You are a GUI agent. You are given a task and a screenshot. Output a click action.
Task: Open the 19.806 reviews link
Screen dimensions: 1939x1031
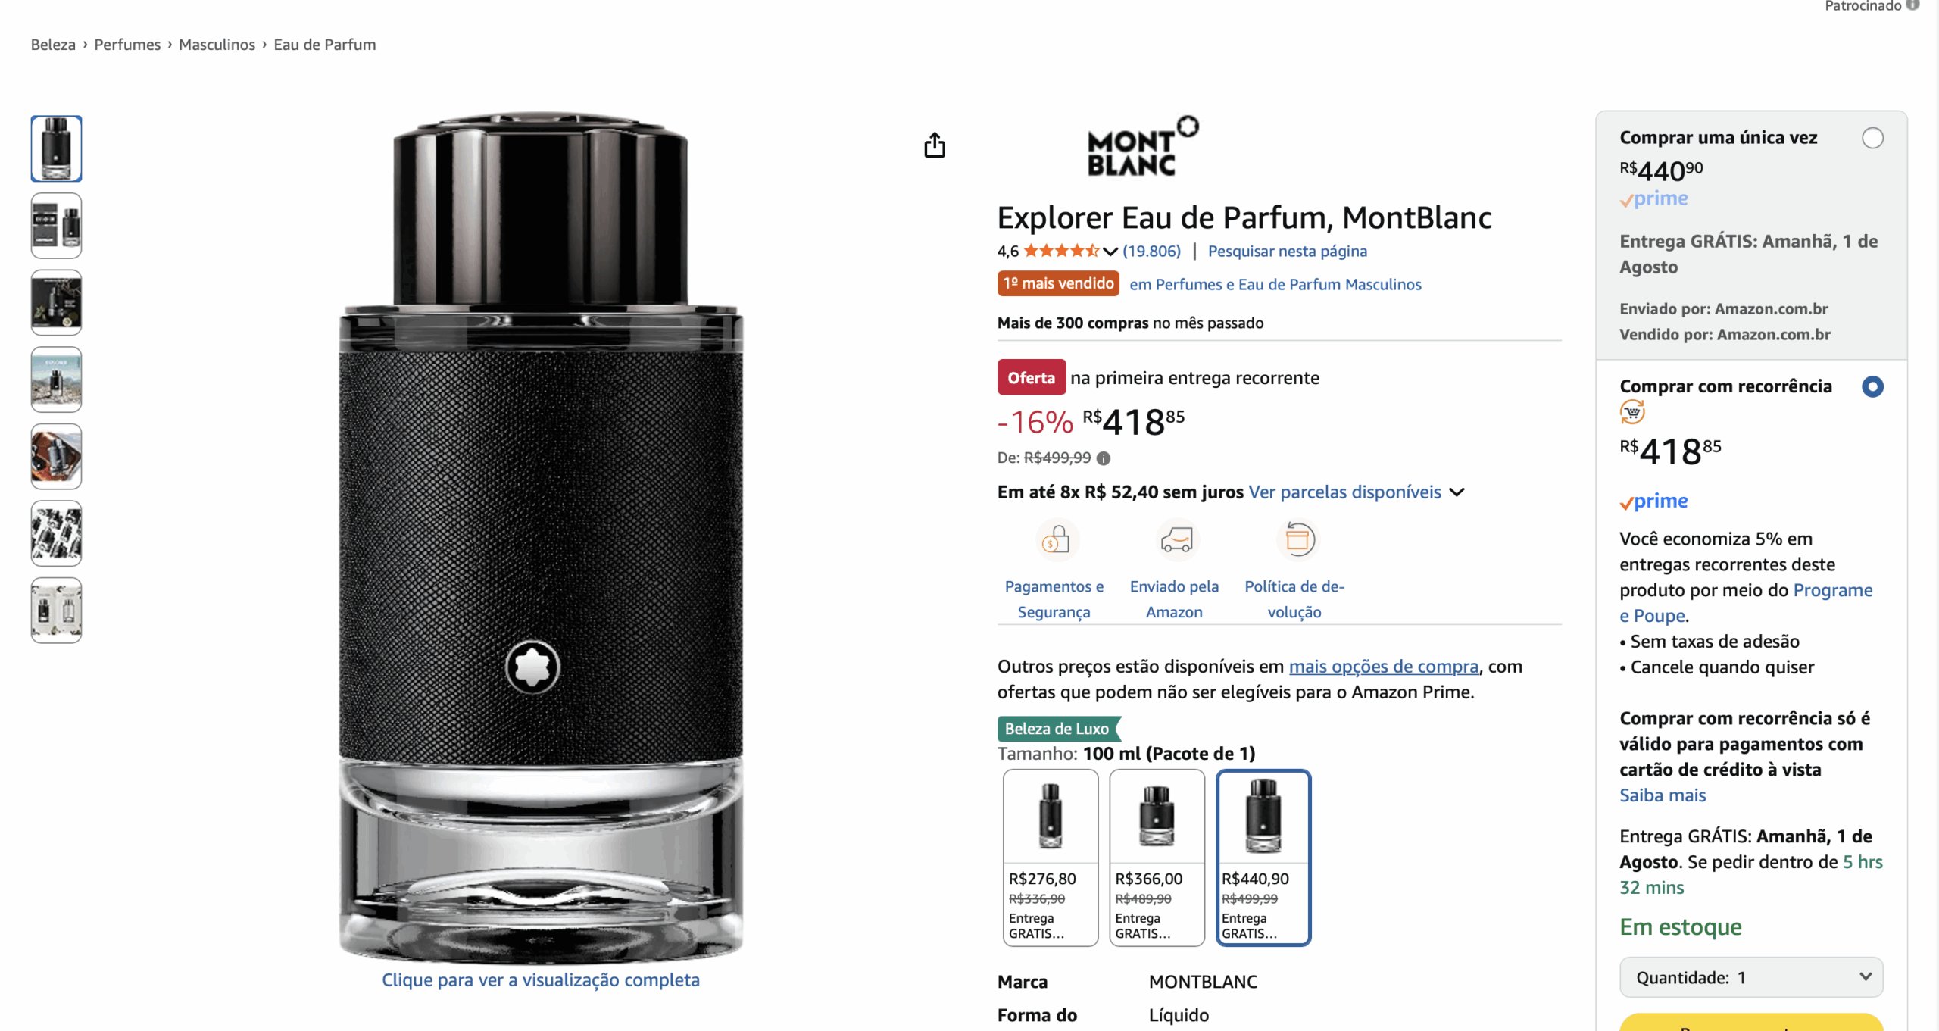pyautogui.click(x=1151, y=252)
